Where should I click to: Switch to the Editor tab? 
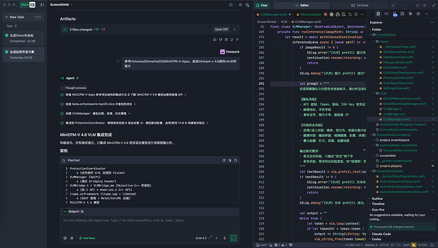[x=302, y=5]
